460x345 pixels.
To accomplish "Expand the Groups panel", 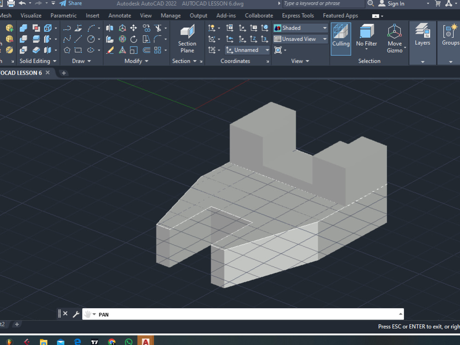I will [451, 62].
